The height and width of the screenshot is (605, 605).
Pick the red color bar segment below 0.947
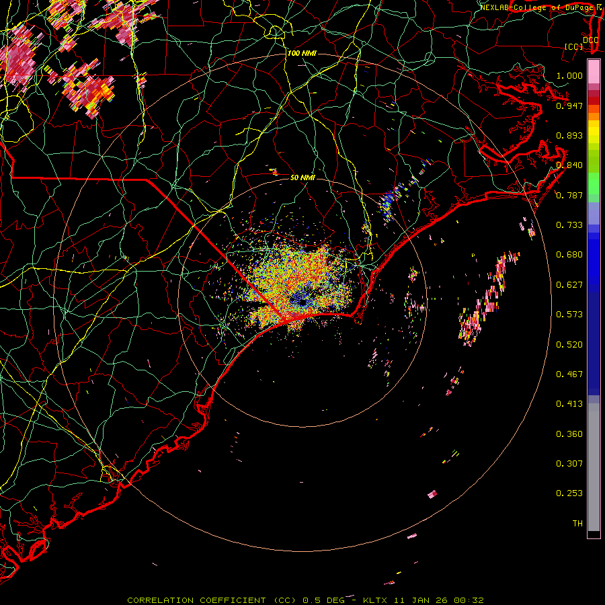(x=594, y=101)
